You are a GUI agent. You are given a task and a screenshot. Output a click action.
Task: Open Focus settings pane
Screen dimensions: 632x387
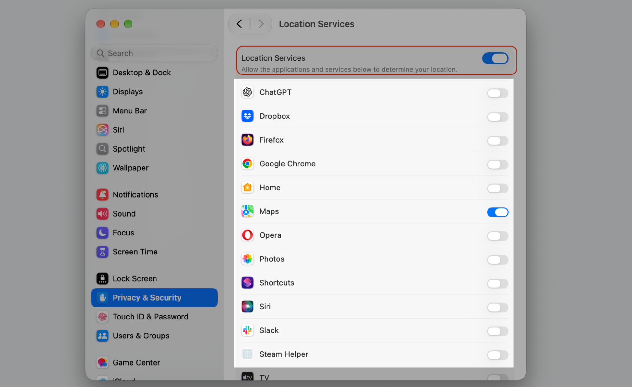point(154,233)
